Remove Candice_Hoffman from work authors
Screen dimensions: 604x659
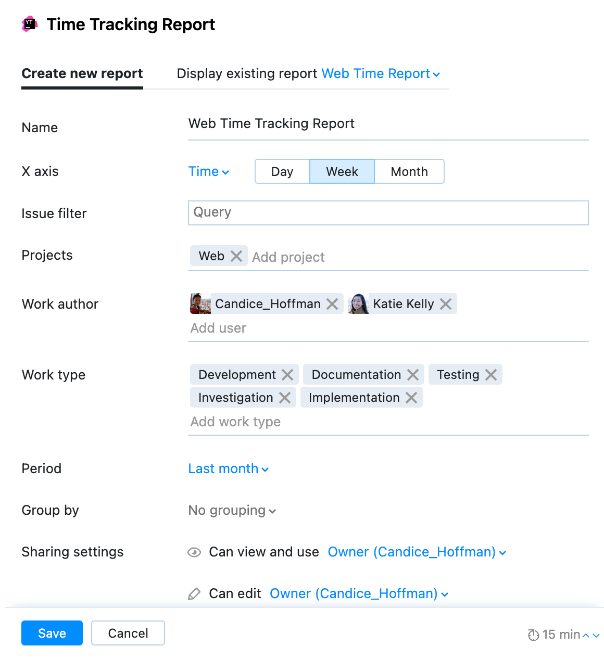pos(332,303)
